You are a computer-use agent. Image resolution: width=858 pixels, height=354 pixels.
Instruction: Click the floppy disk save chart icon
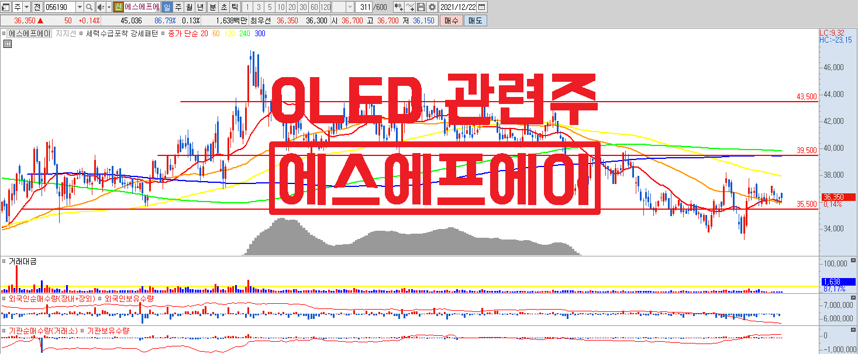[x=421, y=7]
